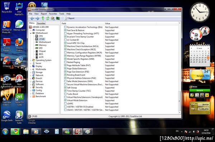Toggle the Self-Snoop checkbox
The image size is (215, 142).
tap(66, 87)
